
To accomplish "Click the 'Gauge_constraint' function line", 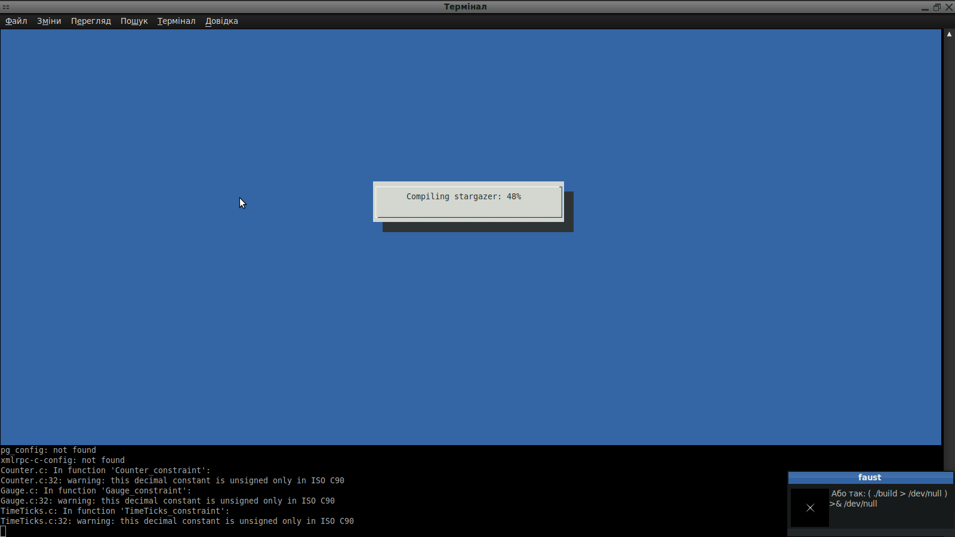I will (x=96, y=490).
